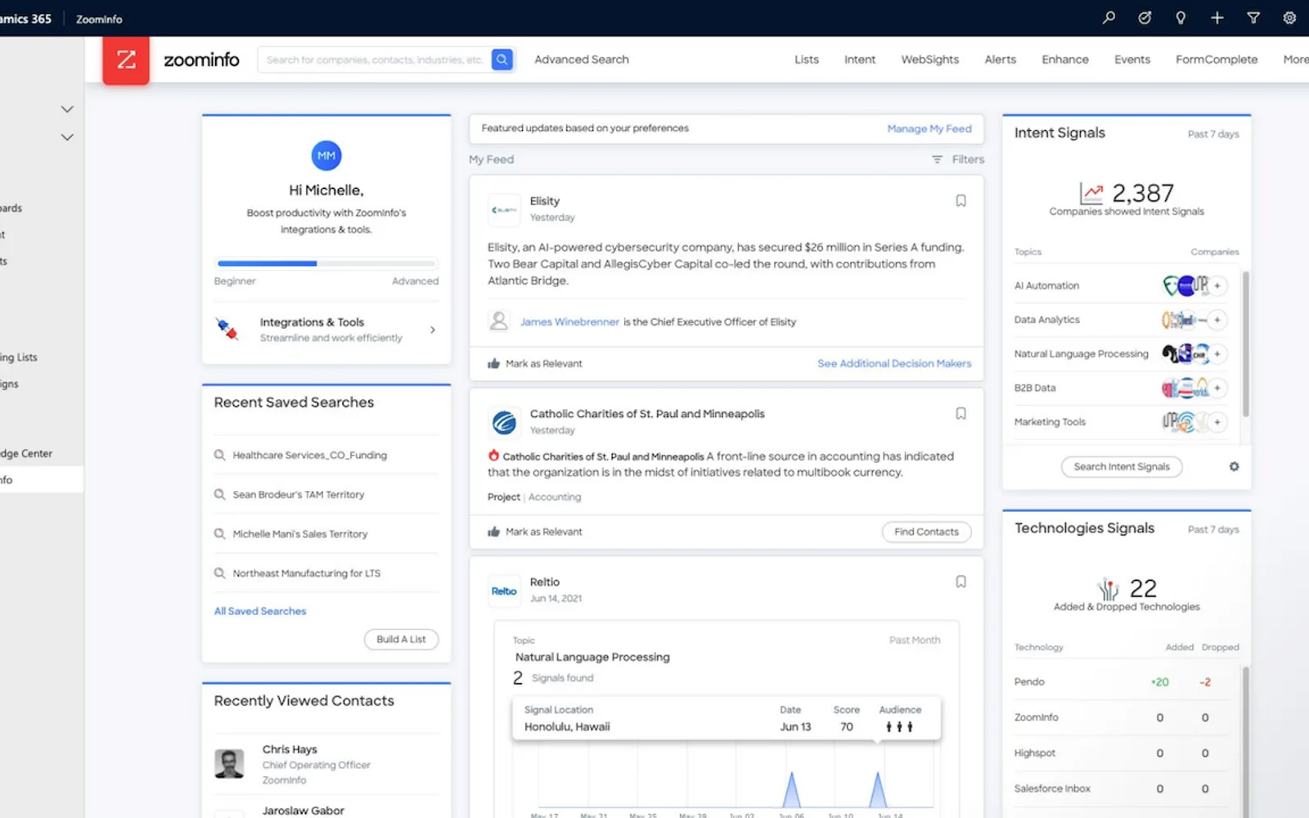Expand second sidebar chevron
This screenshot has height=818, width=1309.
pos(67,137)
